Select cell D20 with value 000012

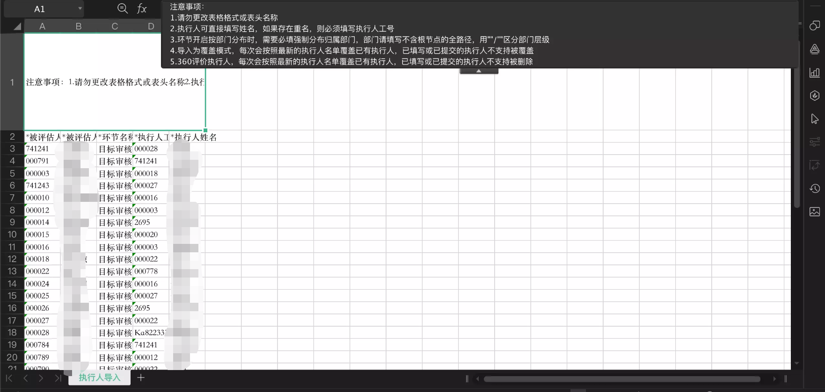coord(151,357)
